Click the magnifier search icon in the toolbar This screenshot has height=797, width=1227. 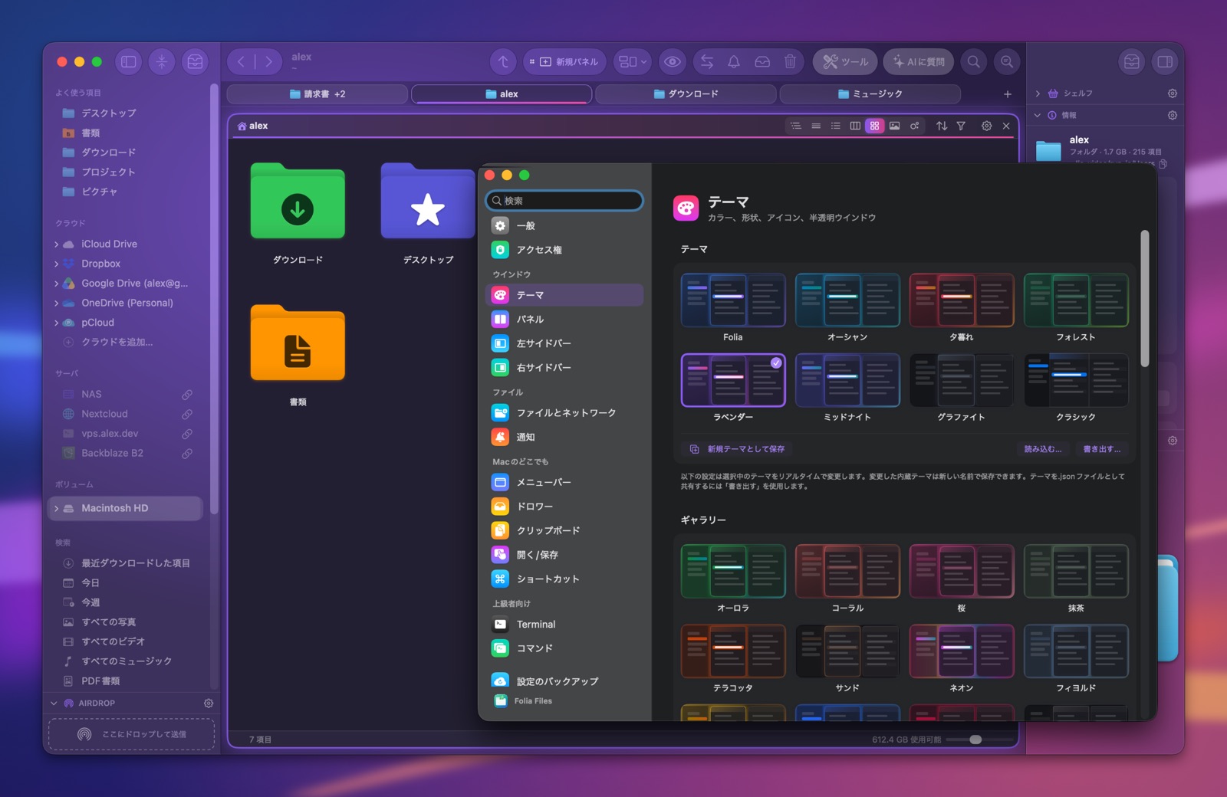(974, 62)
